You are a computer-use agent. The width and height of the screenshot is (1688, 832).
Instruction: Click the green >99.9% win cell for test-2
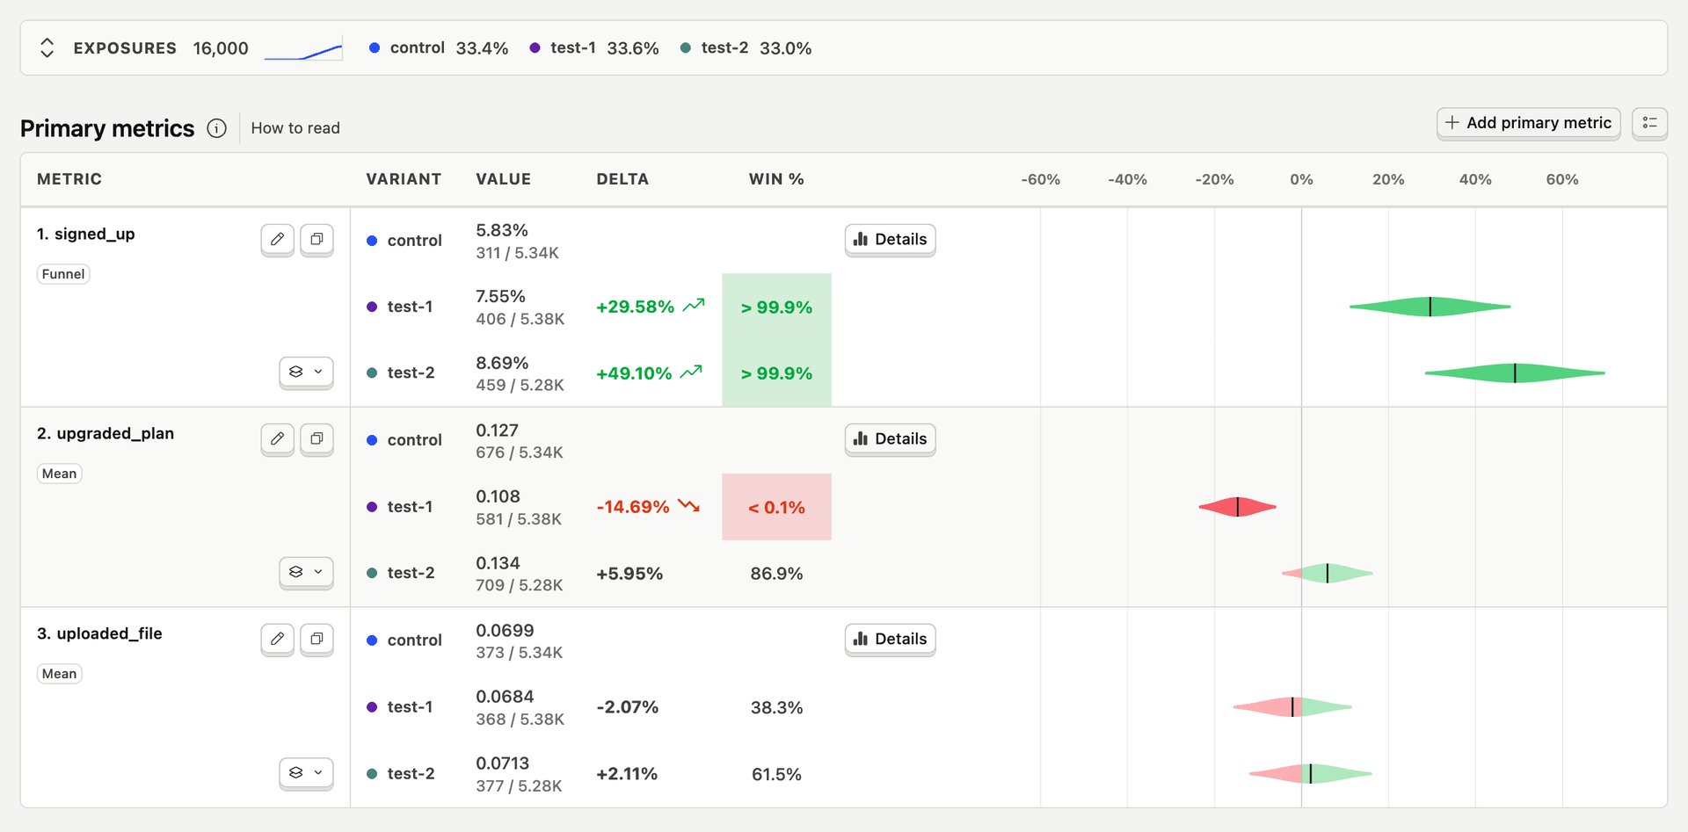pos(776,373)
